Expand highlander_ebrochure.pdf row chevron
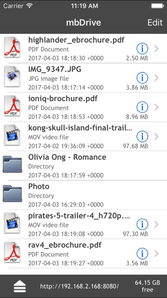 click(x=156, y=49)
